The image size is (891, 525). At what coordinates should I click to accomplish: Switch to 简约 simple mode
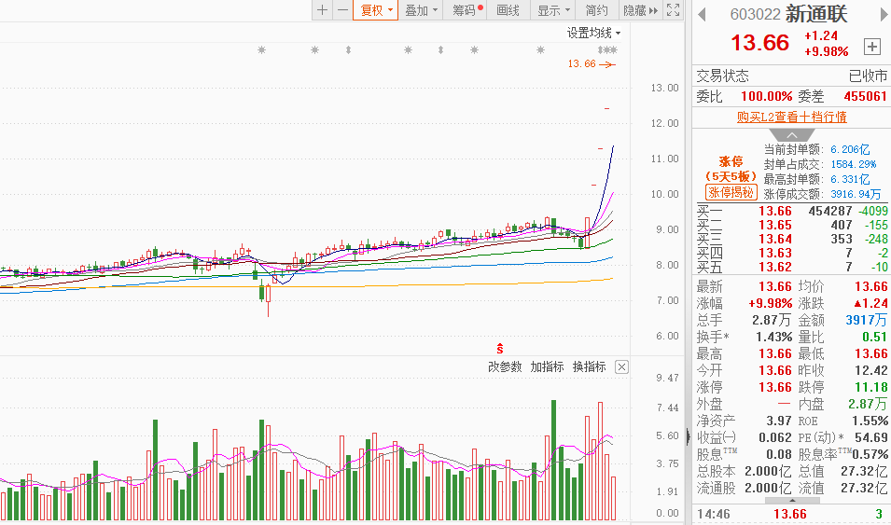click(597, 10)
